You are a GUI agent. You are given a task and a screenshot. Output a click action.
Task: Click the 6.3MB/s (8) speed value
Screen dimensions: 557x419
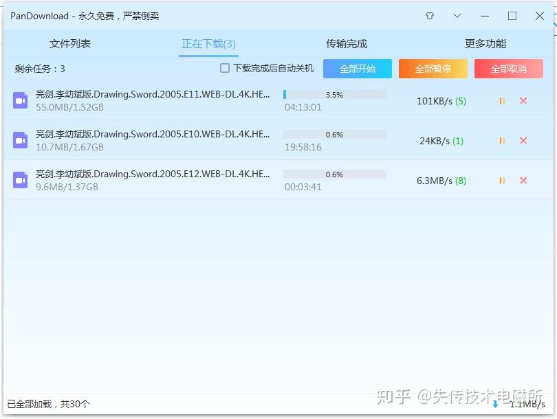click(x=441, y=181)
